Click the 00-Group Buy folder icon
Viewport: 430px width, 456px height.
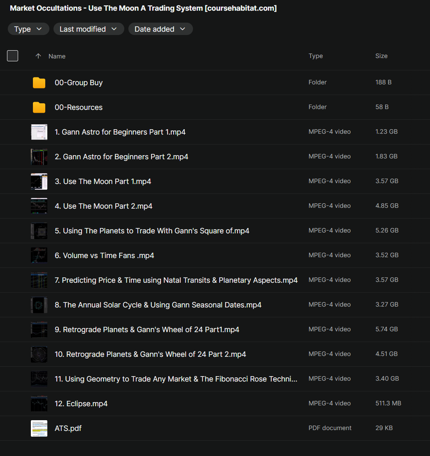39,83
